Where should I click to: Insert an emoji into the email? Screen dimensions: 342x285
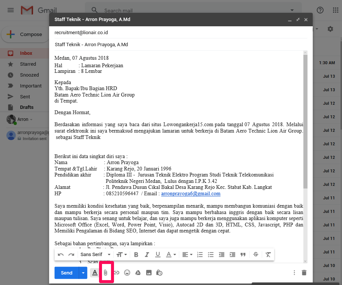coord(127,273)
